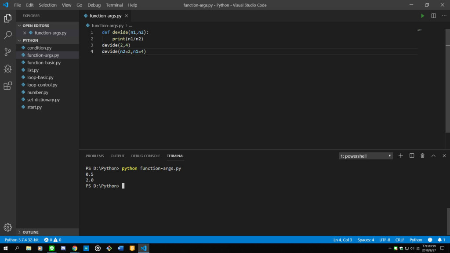Open the View menu
450x253 pixels.
pos(66,5)
